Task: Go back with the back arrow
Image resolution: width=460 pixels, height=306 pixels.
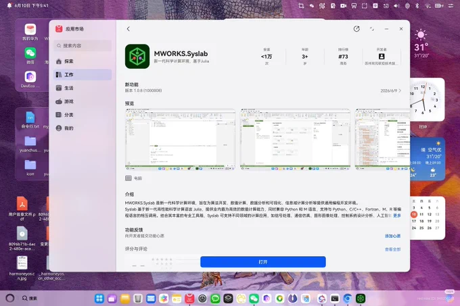Action: [129, 28]
